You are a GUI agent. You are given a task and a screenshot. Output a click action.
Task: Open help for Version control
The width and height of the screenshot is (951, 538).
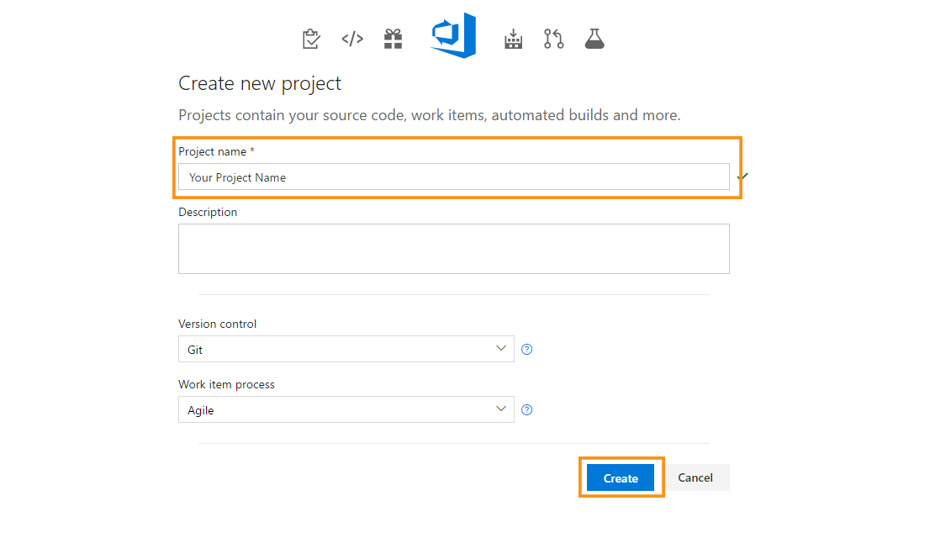[527, 350]
